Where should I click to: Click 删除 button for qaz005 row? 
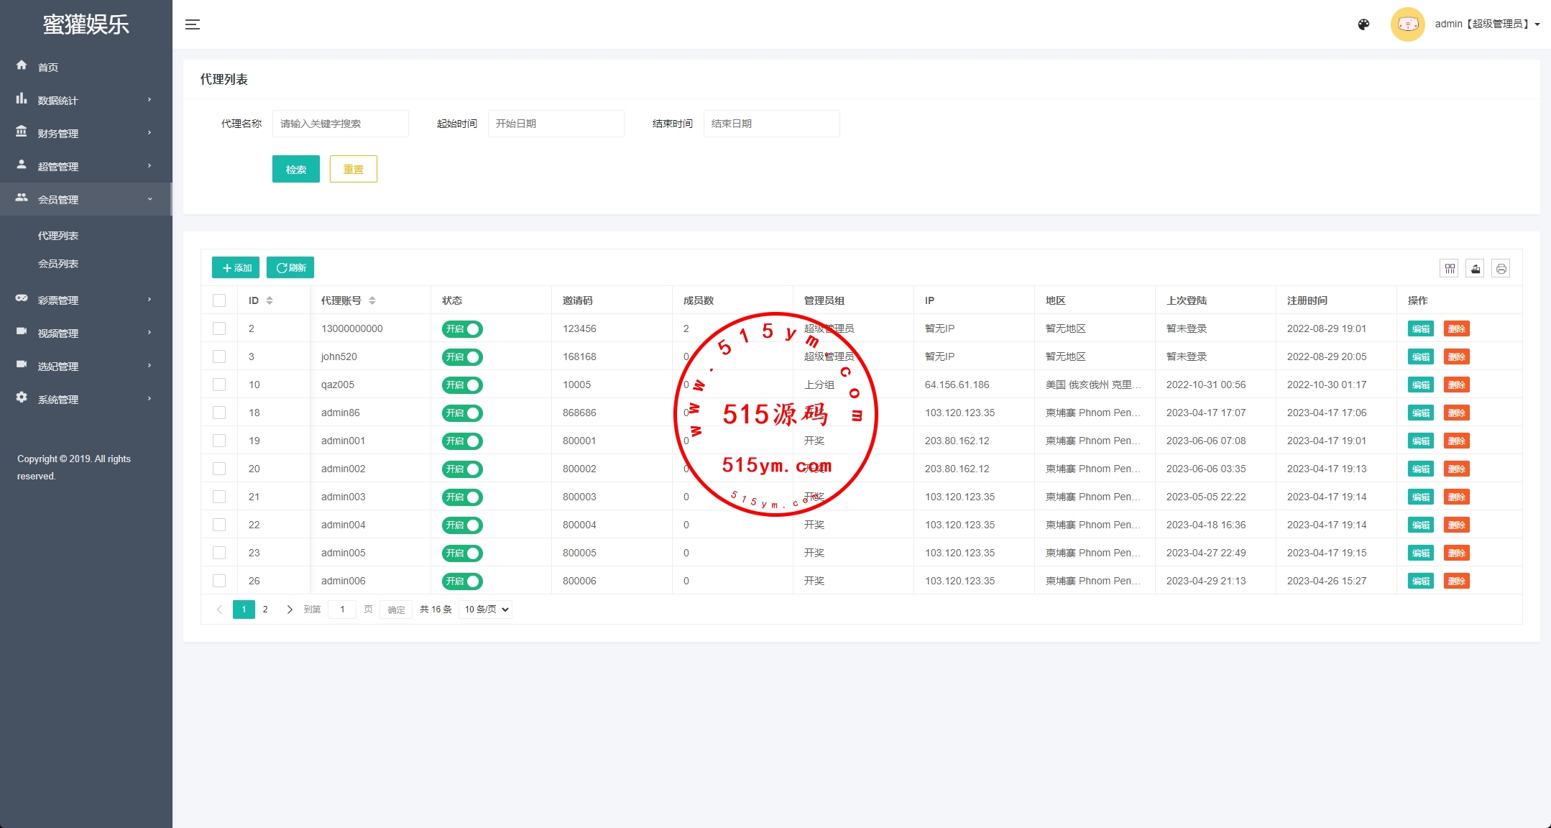pyautogui.click(x=1456, y=385)
